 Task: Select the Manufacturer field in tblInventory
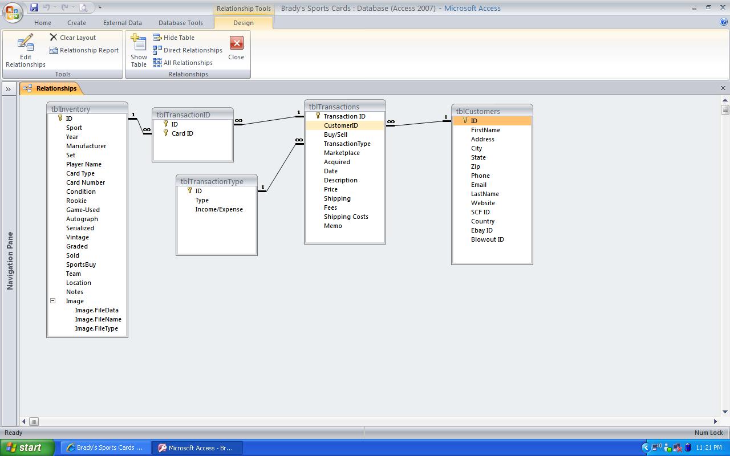tap(87, 146)
